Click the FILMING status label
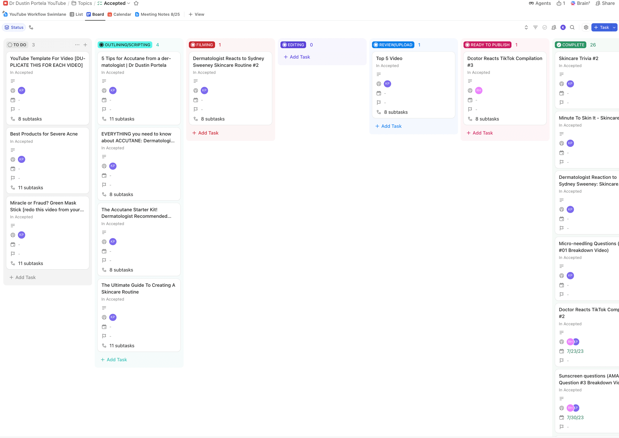The image size is (619, 438). (202, 45)
